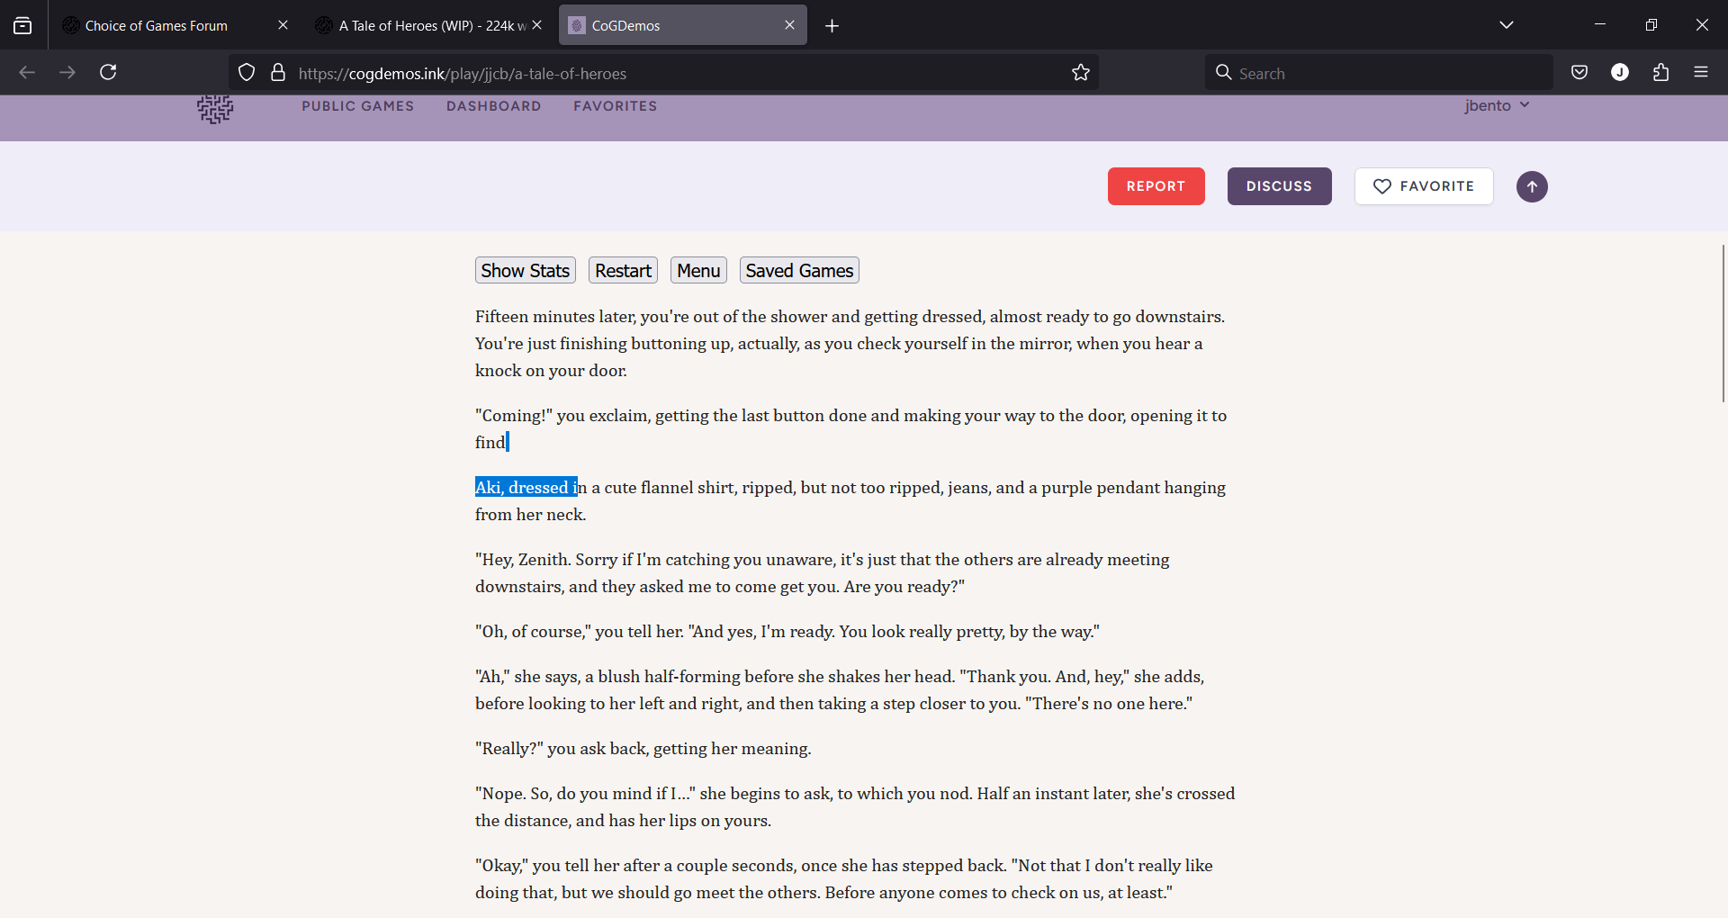1728x918 pixels.
Task: Open the game Menu button
Action: point(698,270)
